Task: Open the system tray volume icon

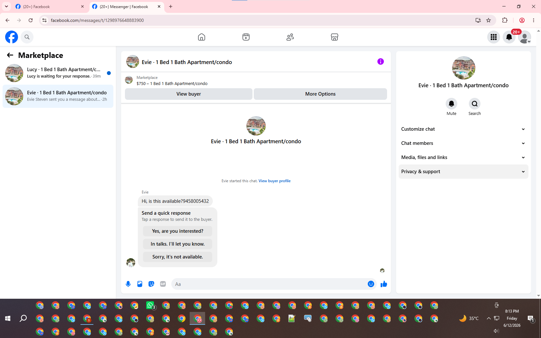Action: [496, 331]
